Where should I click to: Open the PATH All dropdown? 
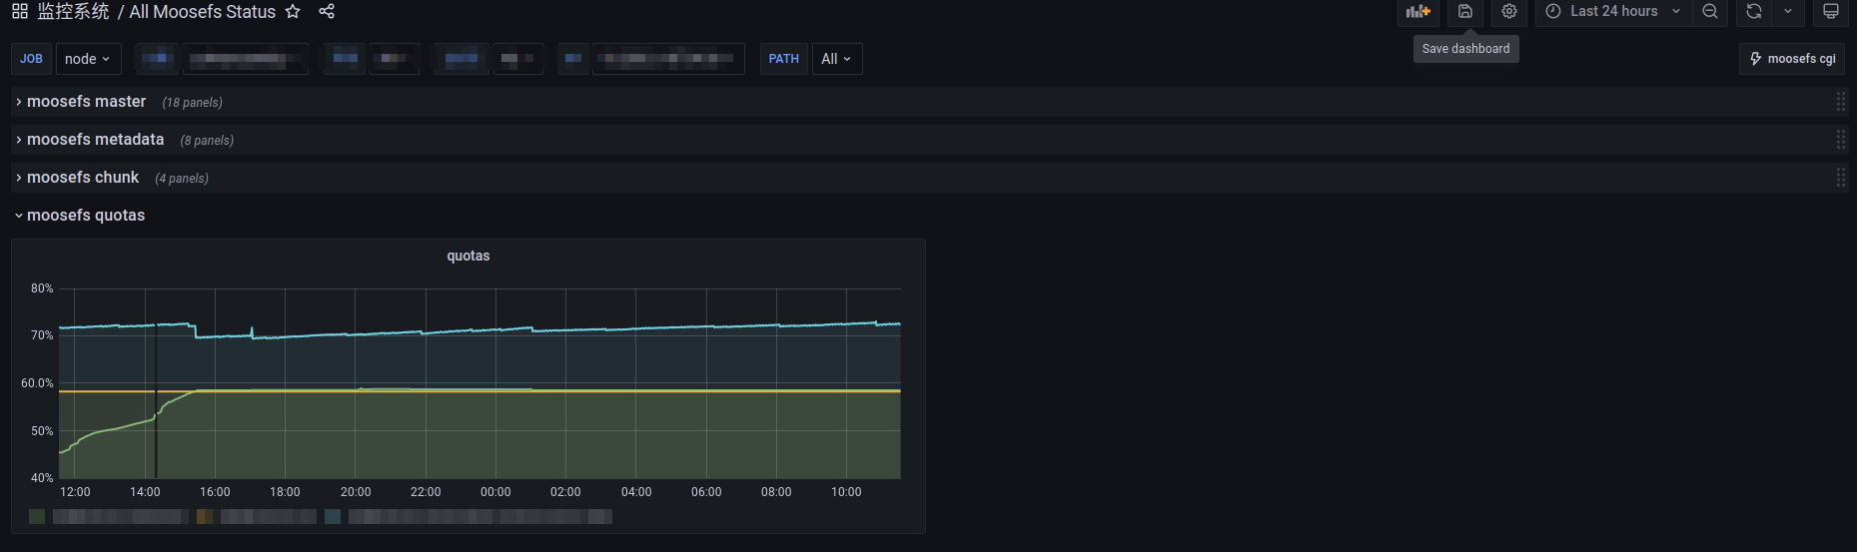click(836, 59)
